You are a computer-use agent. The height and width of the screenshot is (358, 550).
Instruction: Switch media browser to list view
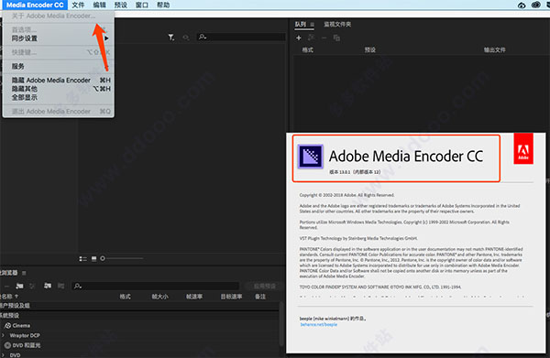[x=82, y=258]
